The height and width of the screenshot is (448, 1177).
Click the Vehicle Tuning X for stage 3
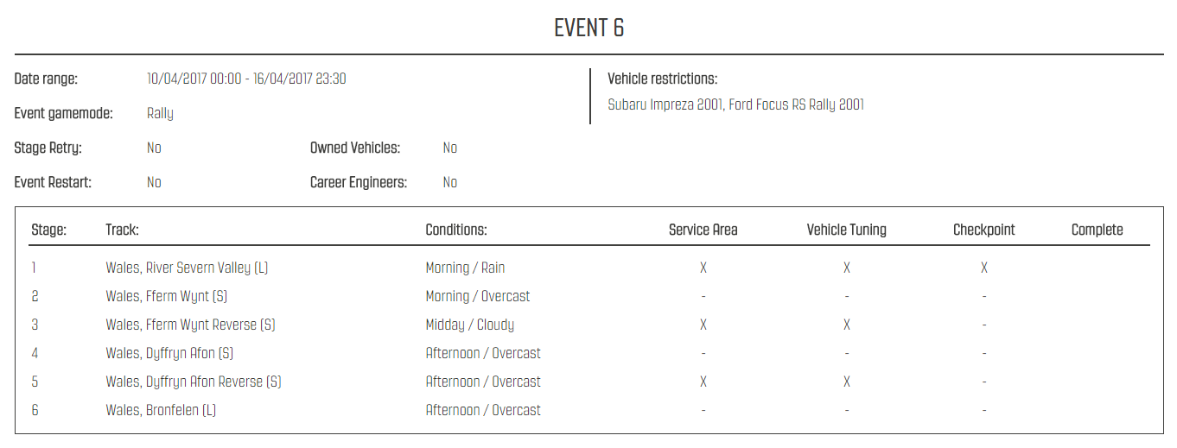pos(847,325)
